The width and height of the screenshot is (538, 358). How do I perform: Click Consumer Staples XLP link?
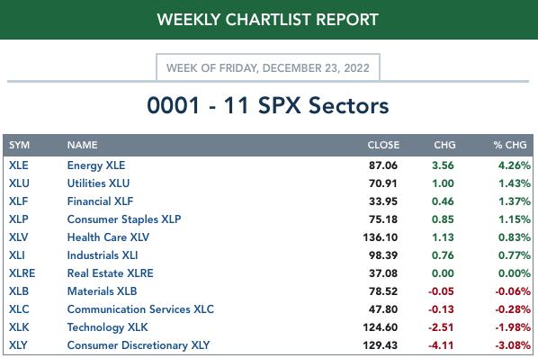point(124,219)
